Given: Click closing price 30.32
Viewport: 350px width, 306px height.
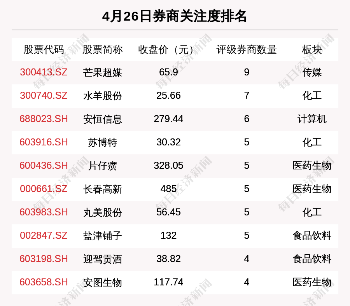Looking at the screenshot, I should click(168, 142).
